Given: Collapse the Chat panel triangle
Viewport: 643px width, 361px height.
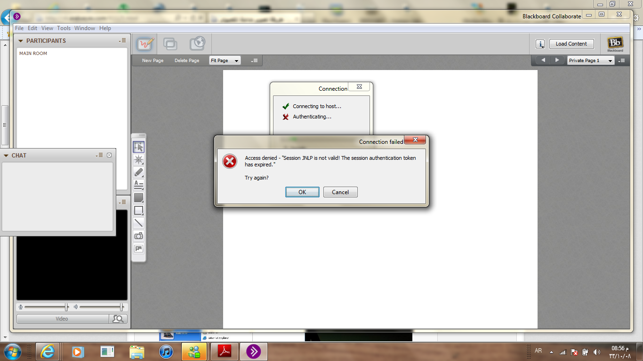Looking at the screenshot, I should [6, 156].
